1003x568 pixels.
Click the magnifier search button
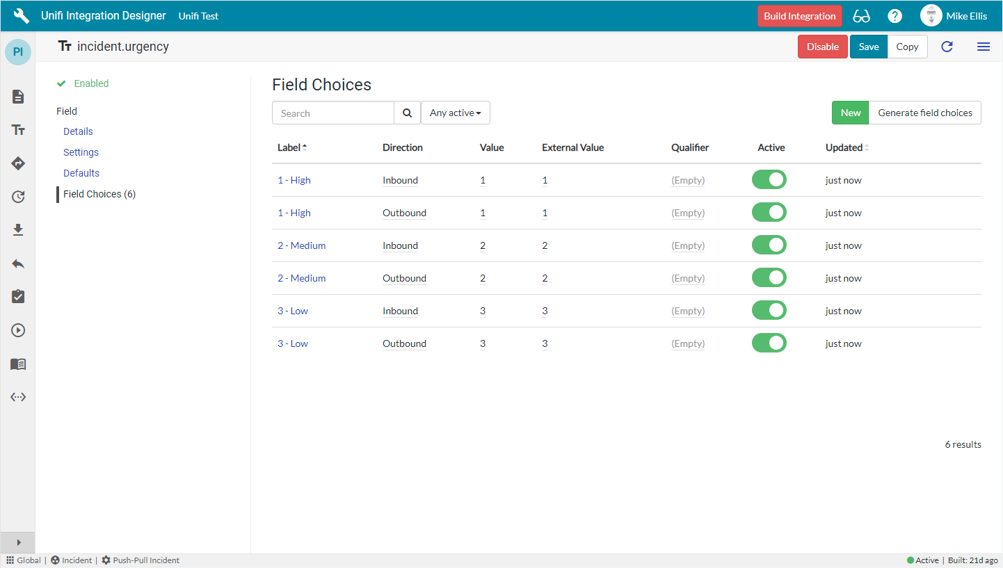click(x=408, y=113)
